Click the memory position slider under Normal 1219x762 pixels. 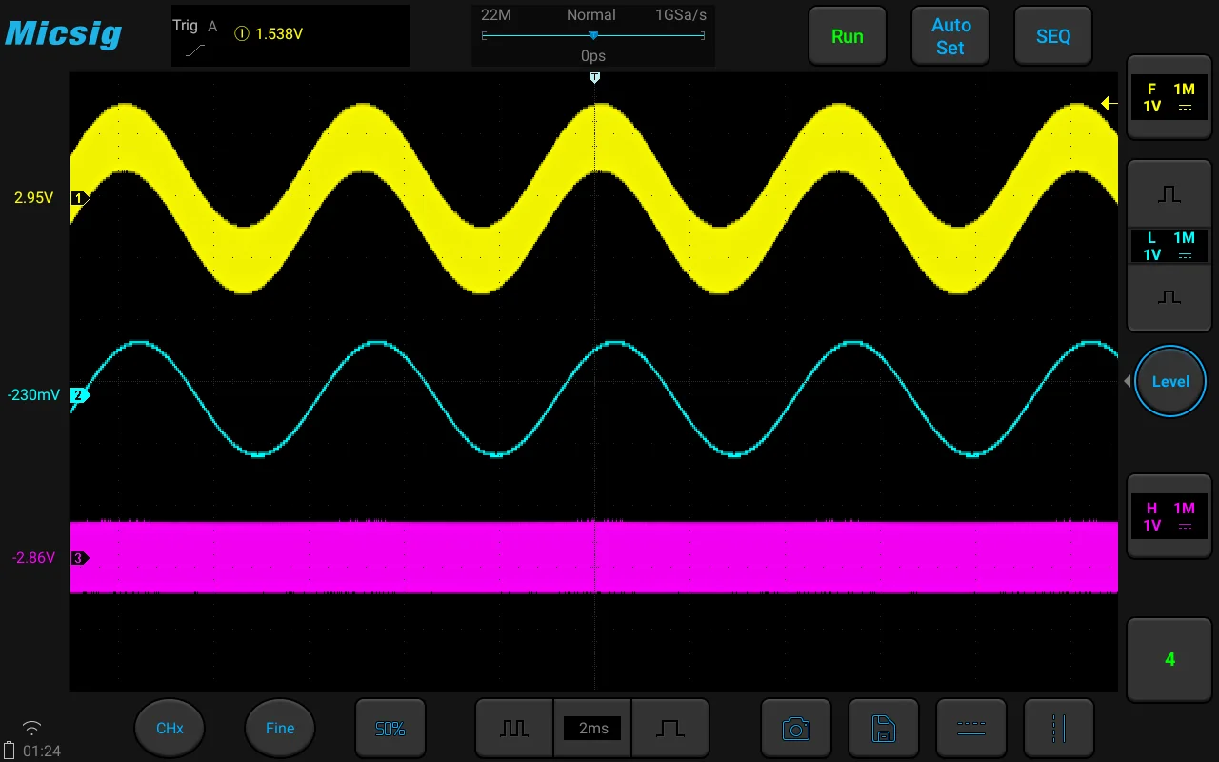(x=593, y=36)
